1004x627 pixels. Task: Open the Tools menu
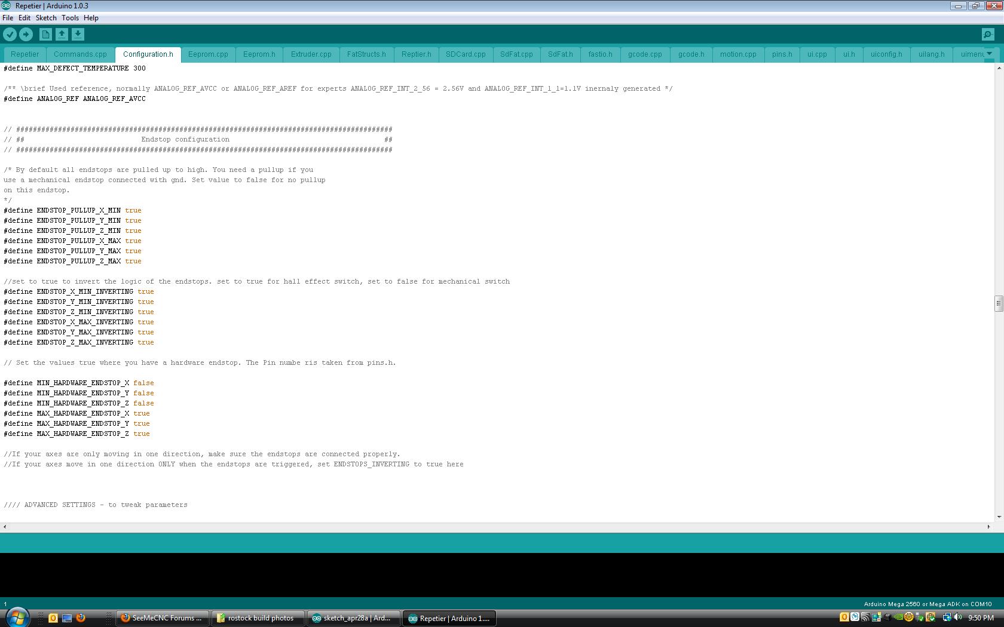pyautogui.click(x=70, y=18)
